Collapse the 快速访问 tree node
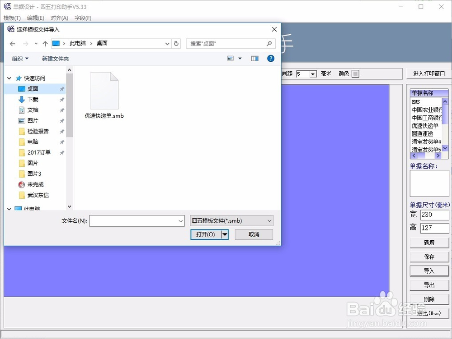 [x=9, y=78]
